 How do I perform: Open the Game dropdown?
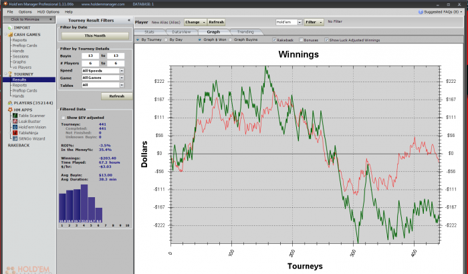[122, 78]
